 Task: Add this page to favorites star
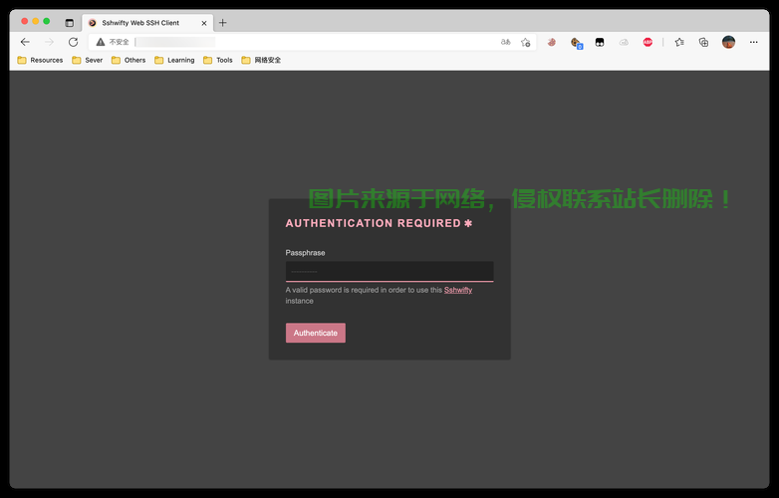(525, 42)
